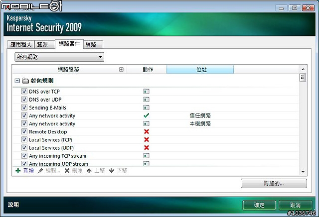Click the 封包規則 folder icon
Screen dimensions: 319x217
click(25, 81)
